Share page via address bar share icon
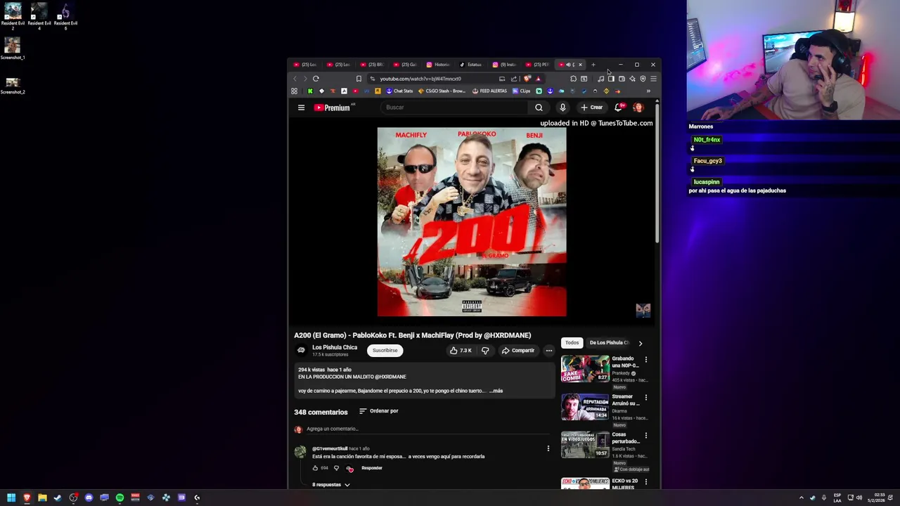Screen dimensions: 900x506 click(x=514, y=79)
